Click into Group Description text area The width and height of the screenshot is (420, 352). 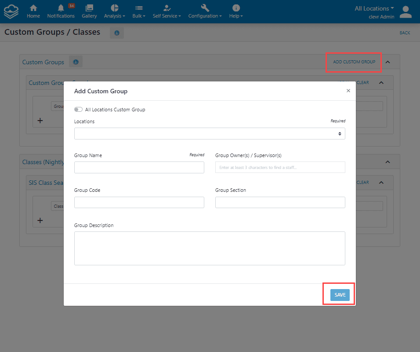210,249
